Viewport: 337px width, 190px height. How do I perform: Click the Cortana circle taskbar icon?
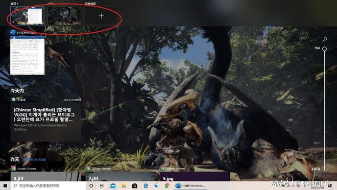(x=91, y=185)
